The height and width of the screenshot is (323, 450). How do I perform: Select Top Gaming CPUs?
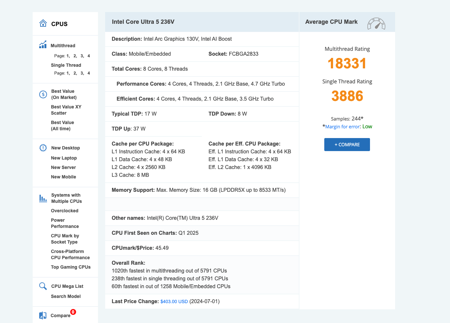tap(71, 267)
